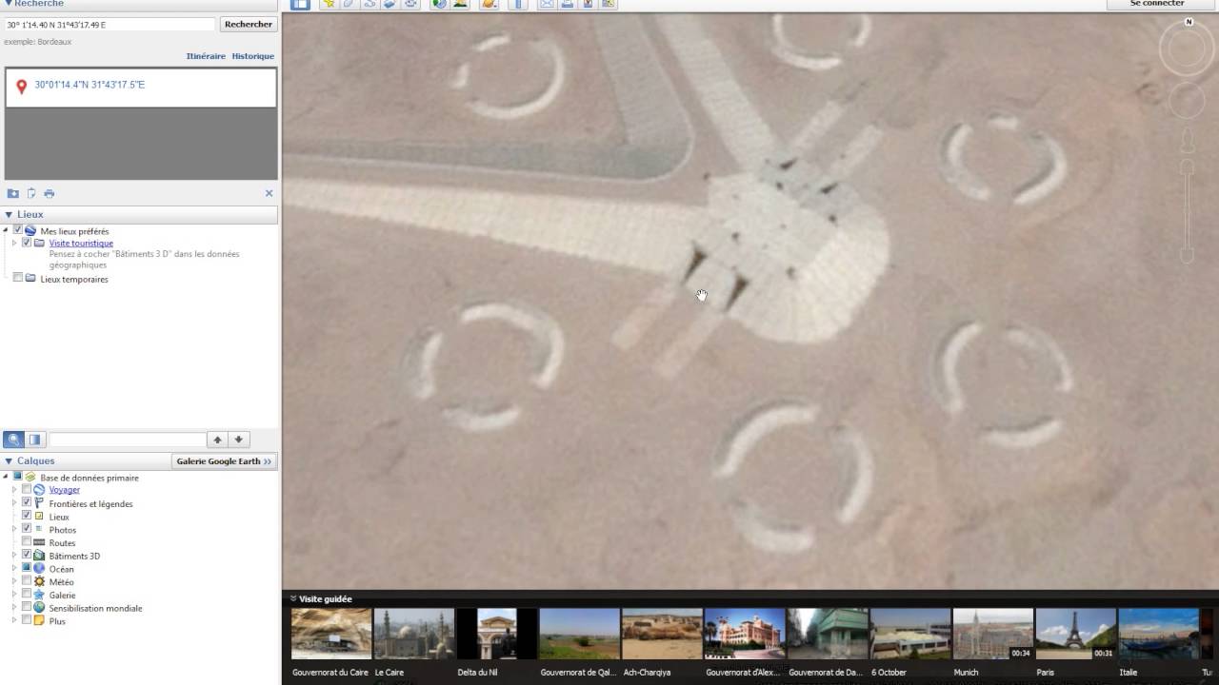Open the Italie tour thumbnail
This screenshot has height=685, width=1219.
pos(1158,634)
